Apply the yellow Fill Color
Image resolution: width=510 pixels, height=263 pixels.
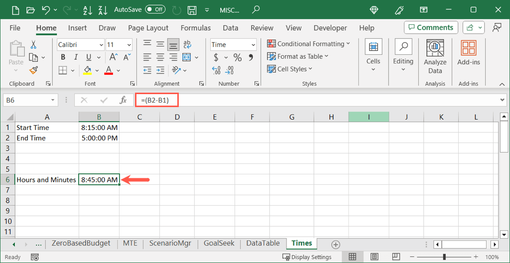[x=88, y=70]
